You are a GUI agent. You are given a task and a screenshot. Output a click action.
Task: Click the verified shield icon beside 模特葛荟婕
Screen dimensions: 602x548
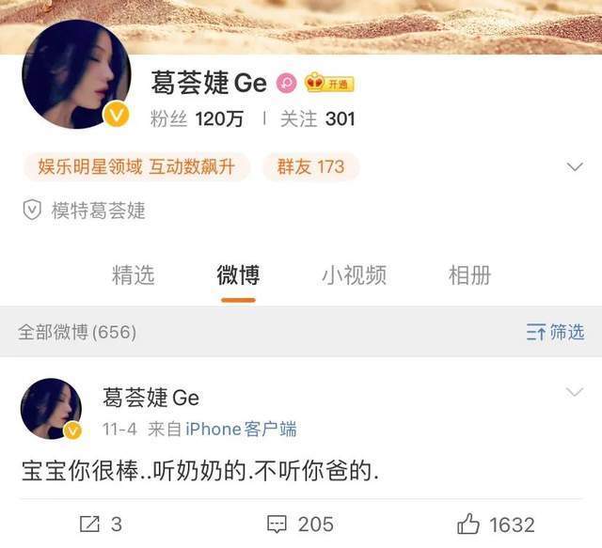[32, 210]
